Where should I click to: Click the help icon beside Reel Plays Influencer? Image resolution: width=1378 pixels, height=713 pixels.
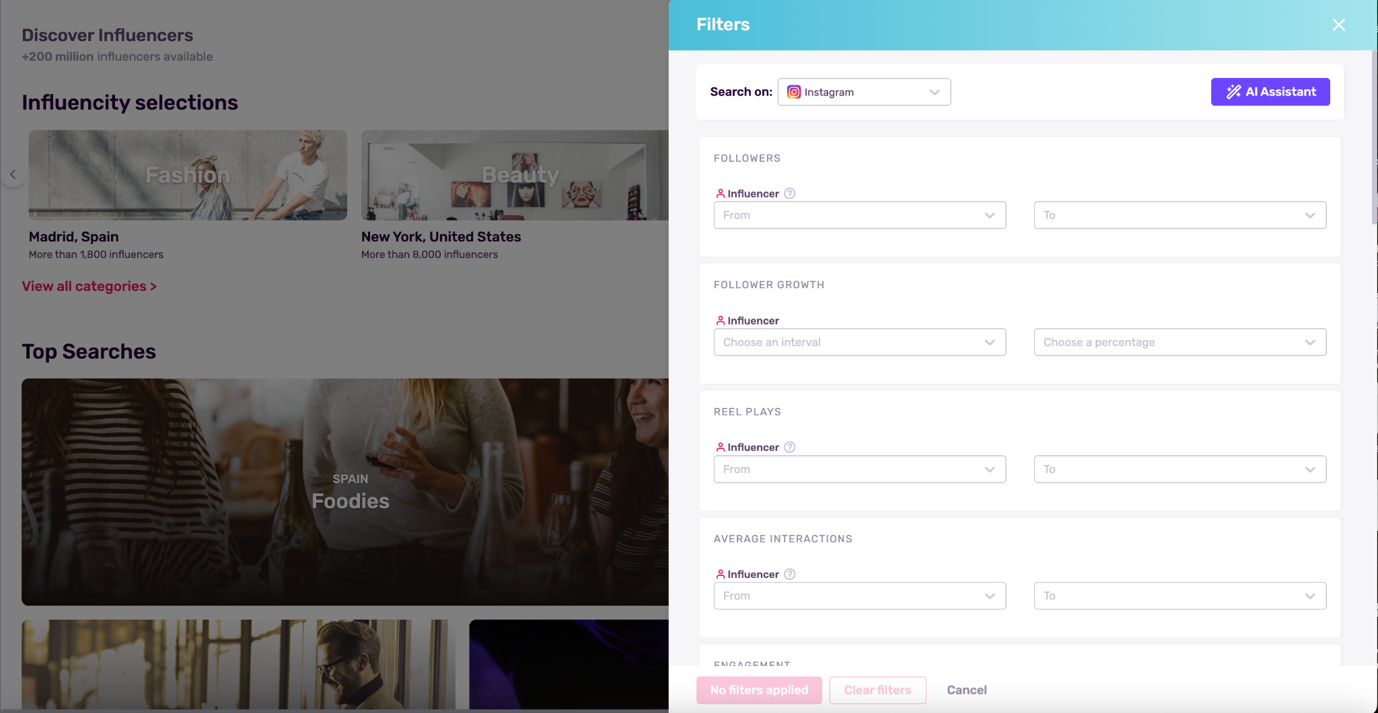[x=790, y=448]
